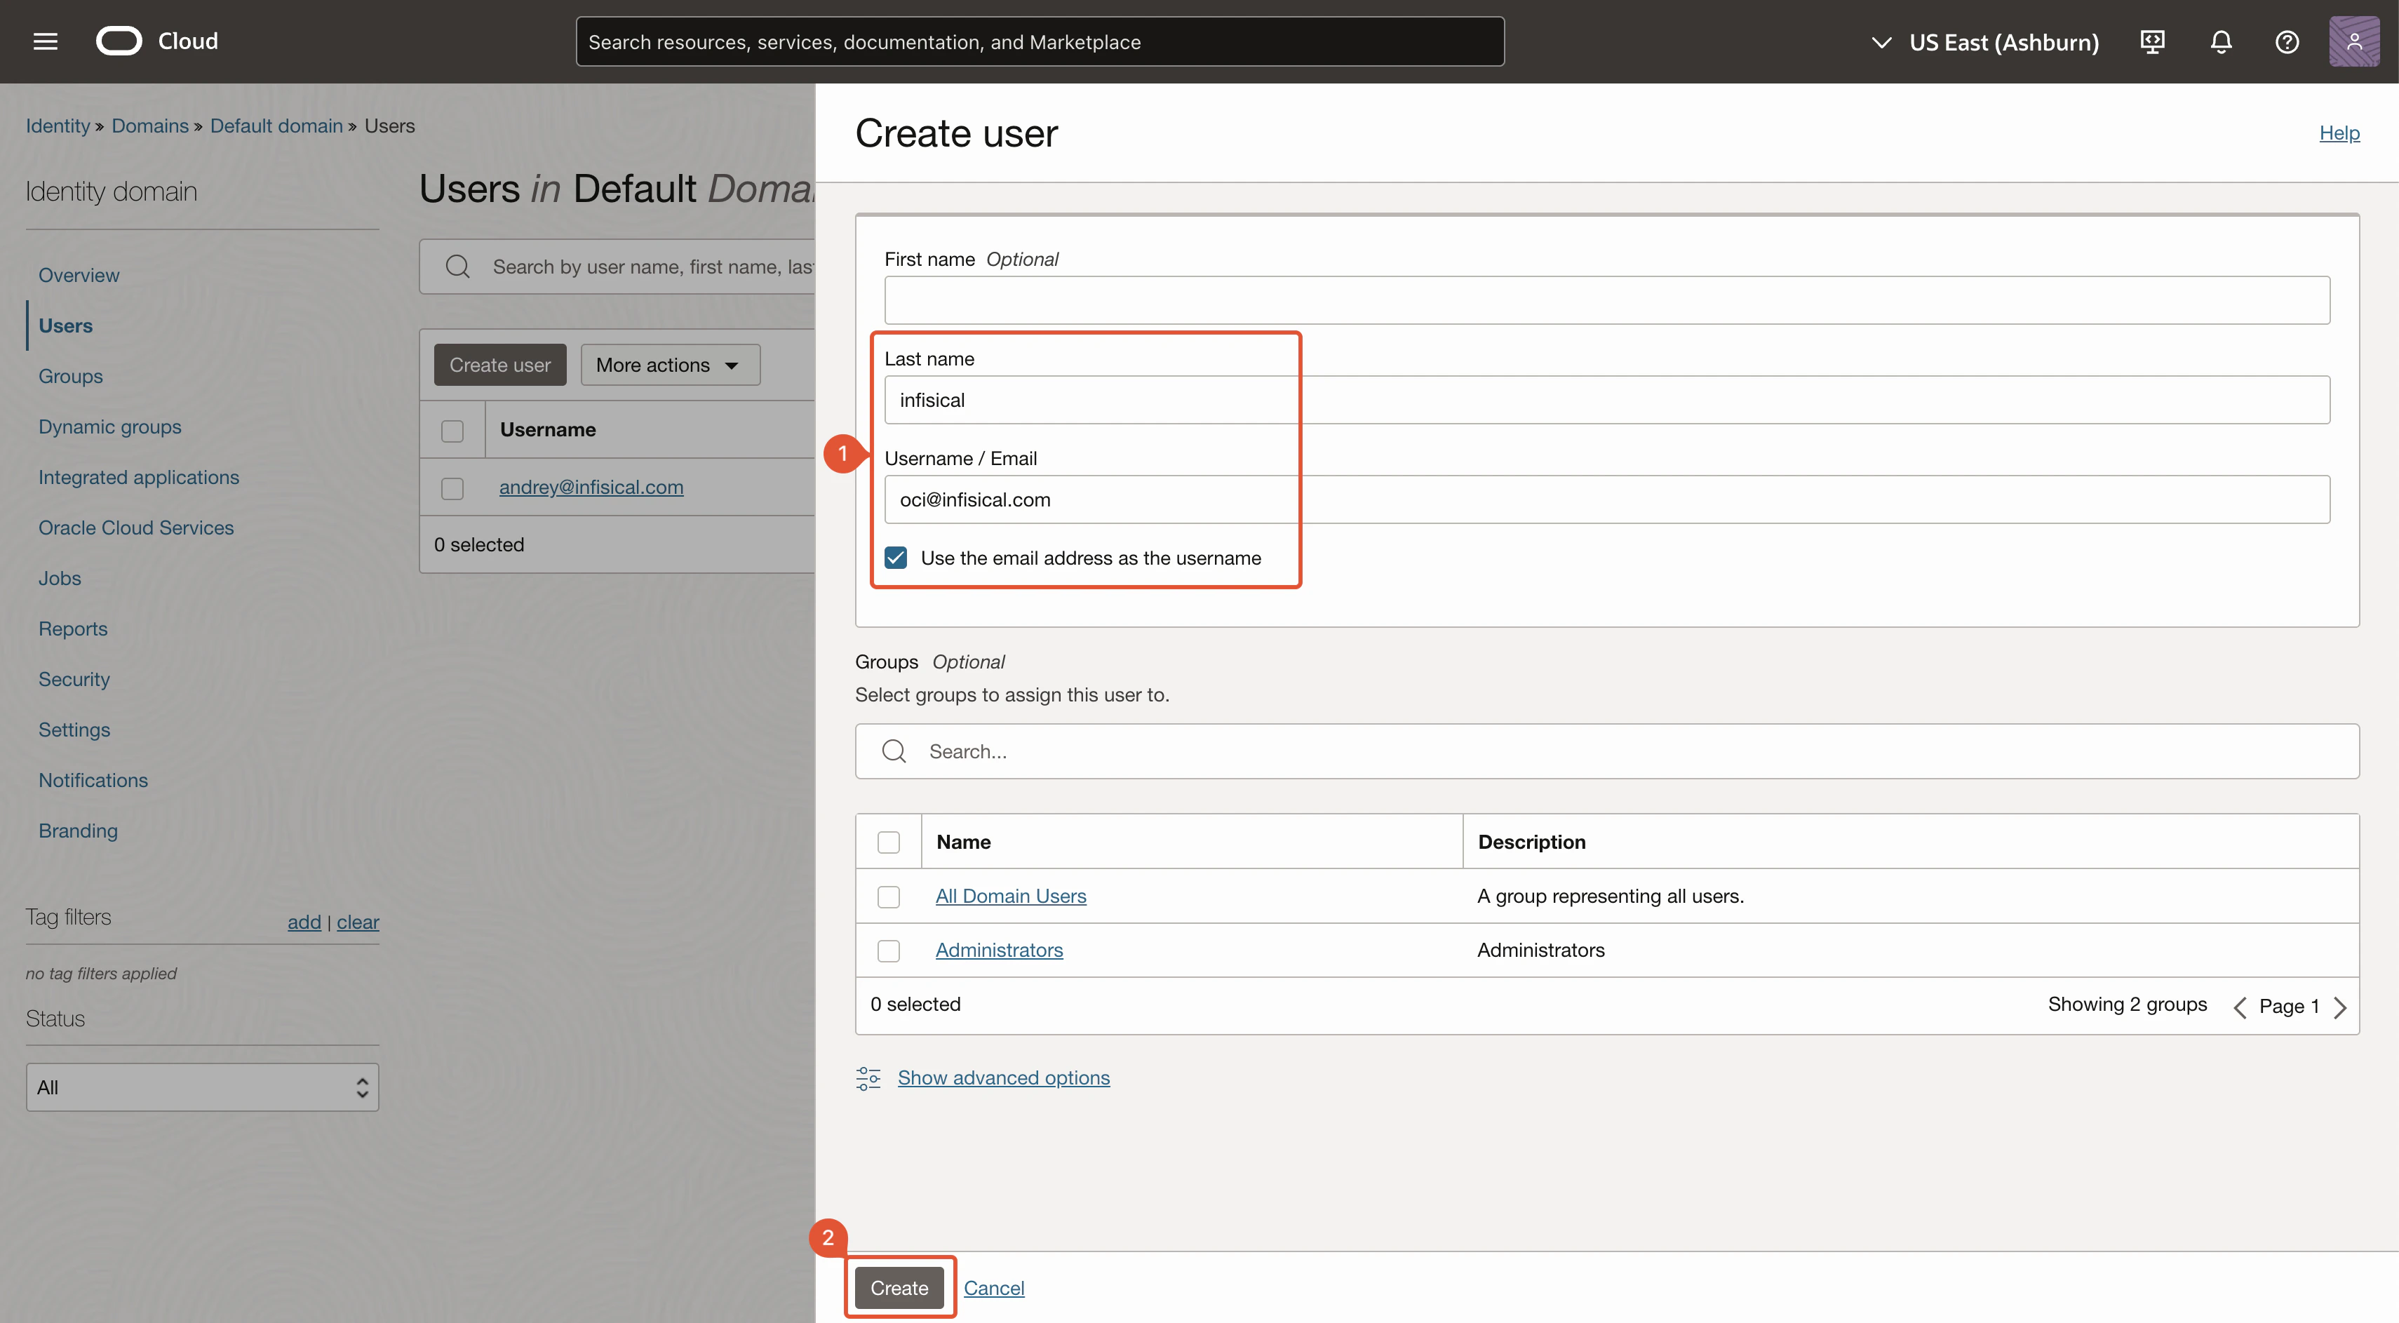Focus the groups Search input
This screenshot has width=2399, height=1323.
point(1606,751)
